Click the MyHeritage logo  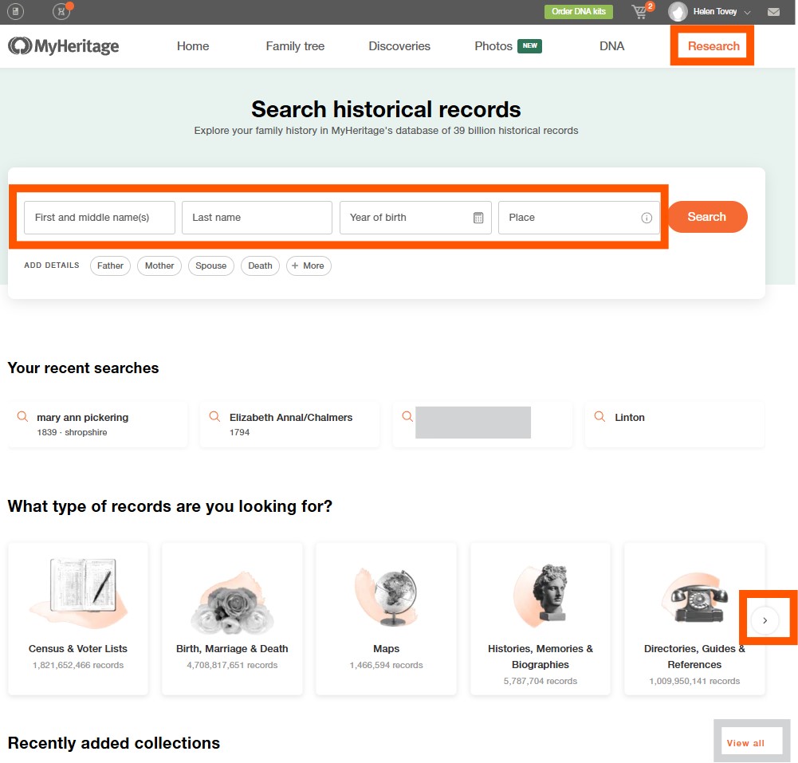click(64, 46)
